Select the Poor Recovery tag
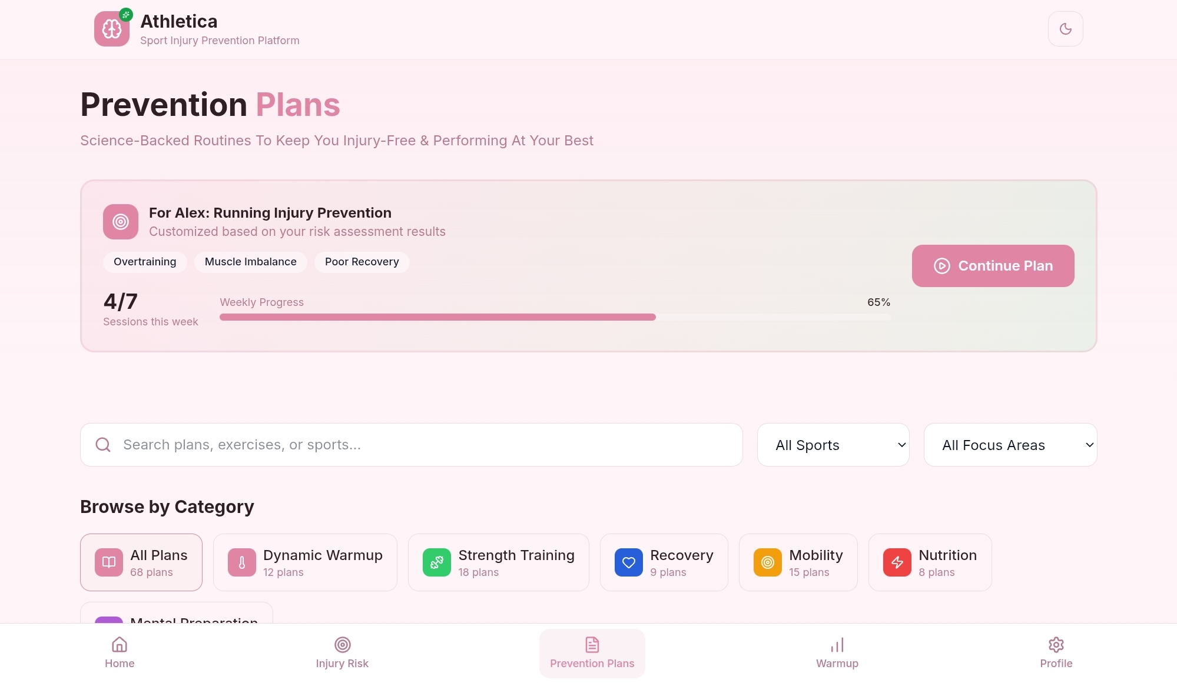1177x683 pixels. tap(362, 262)
